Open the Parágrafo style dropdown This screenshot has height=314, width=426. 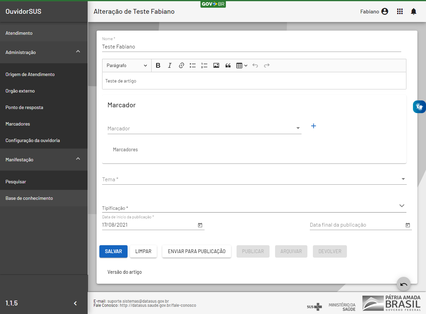click(x=127, y=65)
